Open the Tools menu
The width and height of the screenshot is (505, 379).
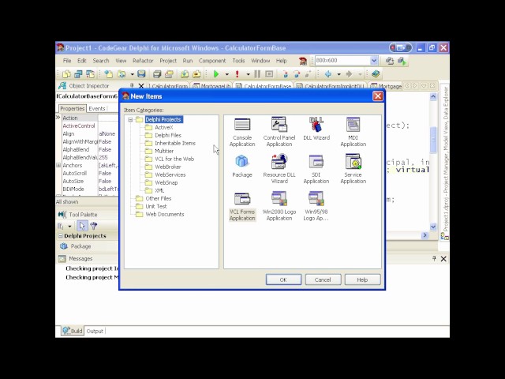tap(238, 61)
